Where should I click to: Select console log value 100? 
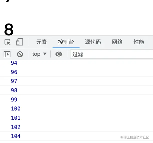point(16,109)
